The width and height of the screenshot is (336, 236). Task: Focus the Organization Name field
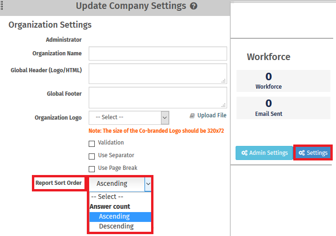tap(158, 53)
